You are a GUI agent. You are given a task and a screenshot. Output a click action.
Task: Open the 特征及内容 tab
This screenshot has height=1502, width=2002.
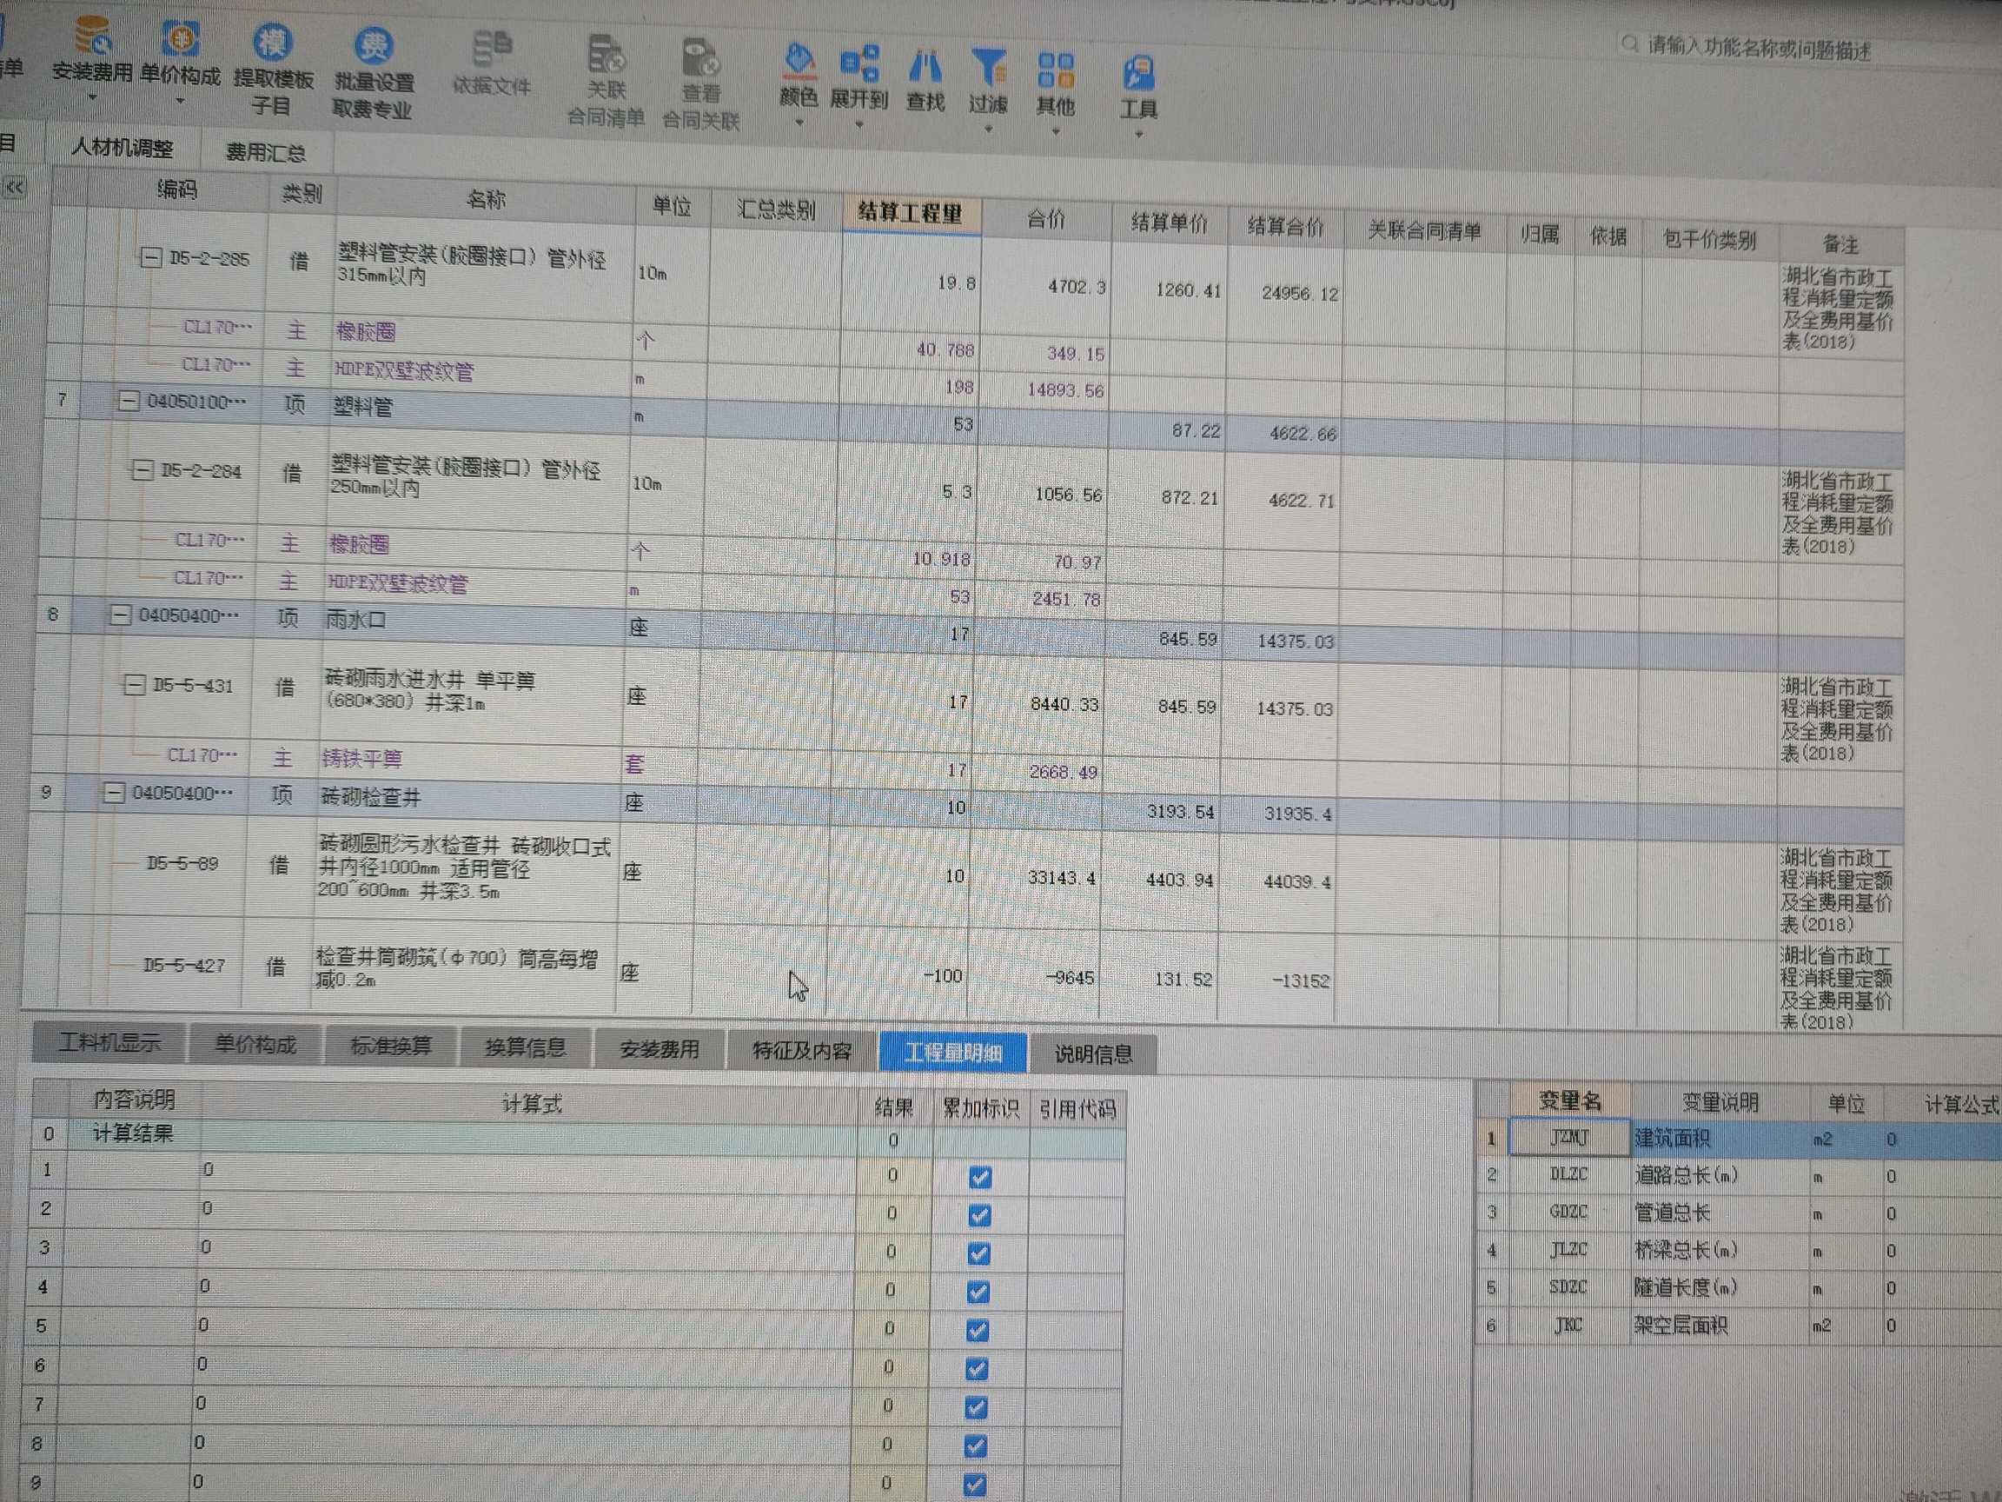click(x=802, y=1051)
